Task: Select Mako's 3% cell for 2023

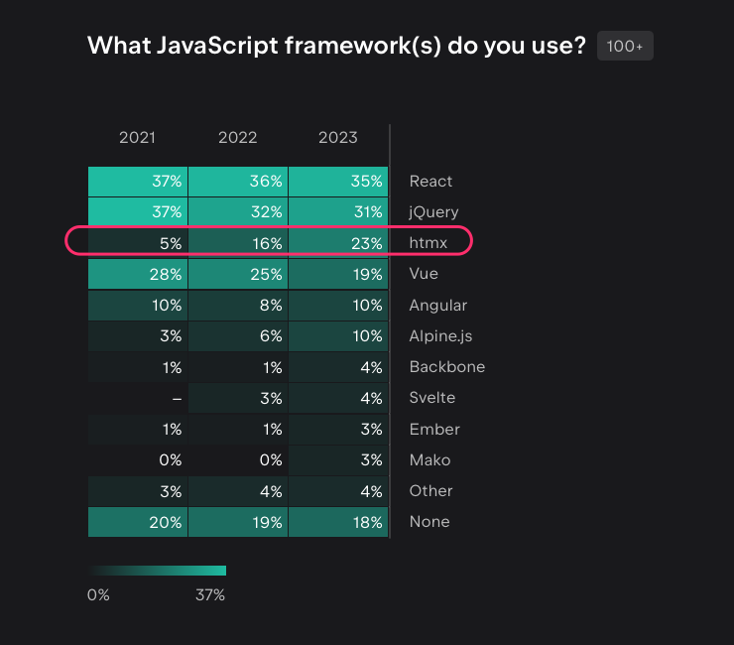Action: (x=338, y=460)
